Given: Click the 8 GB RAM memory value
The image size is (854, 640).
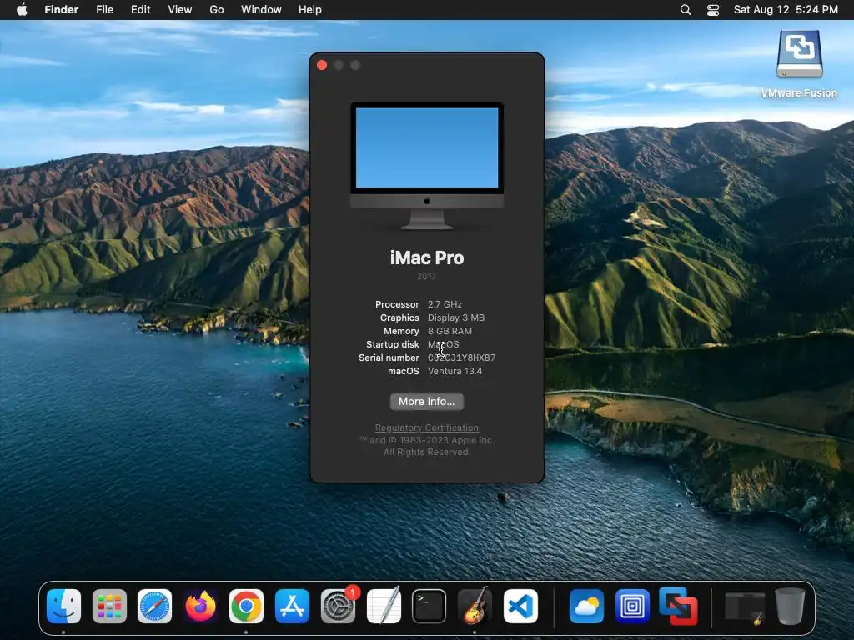Looking at the screenshot, I should (450, 331).
